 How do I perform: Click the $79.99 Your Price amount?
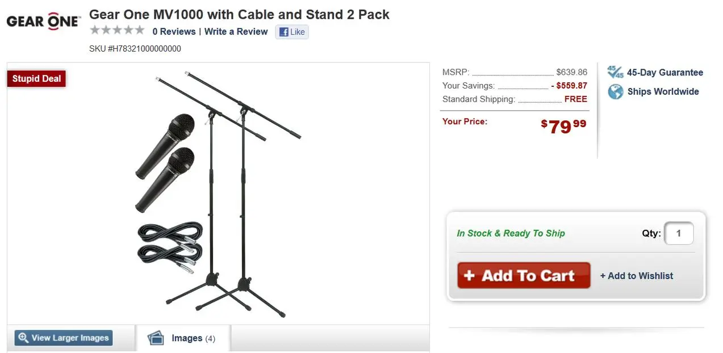pyautogui.click(x=563, y=126)
